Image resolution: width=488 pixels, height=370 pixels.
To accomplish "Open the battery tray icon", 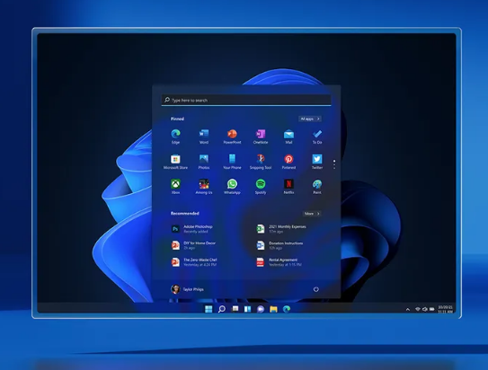I will (432, 309).
